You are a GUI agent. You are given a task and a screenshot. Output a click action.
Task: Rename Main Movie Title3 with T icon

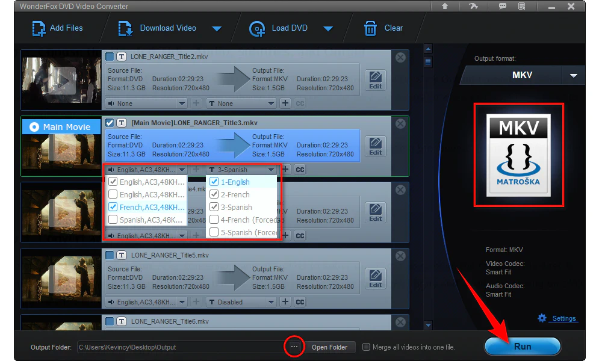(122, 123)
